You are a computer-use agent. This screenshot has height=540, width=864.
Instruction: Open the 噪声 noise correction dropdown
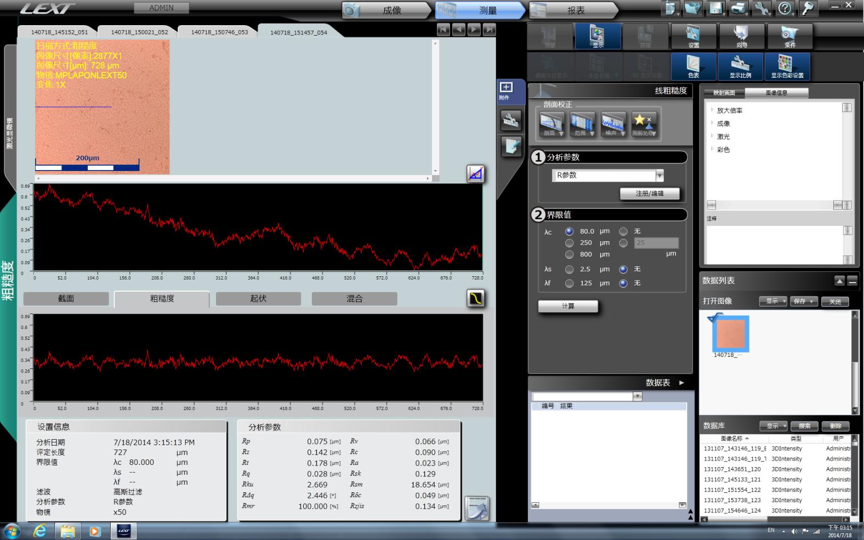[x=613, y=124]
